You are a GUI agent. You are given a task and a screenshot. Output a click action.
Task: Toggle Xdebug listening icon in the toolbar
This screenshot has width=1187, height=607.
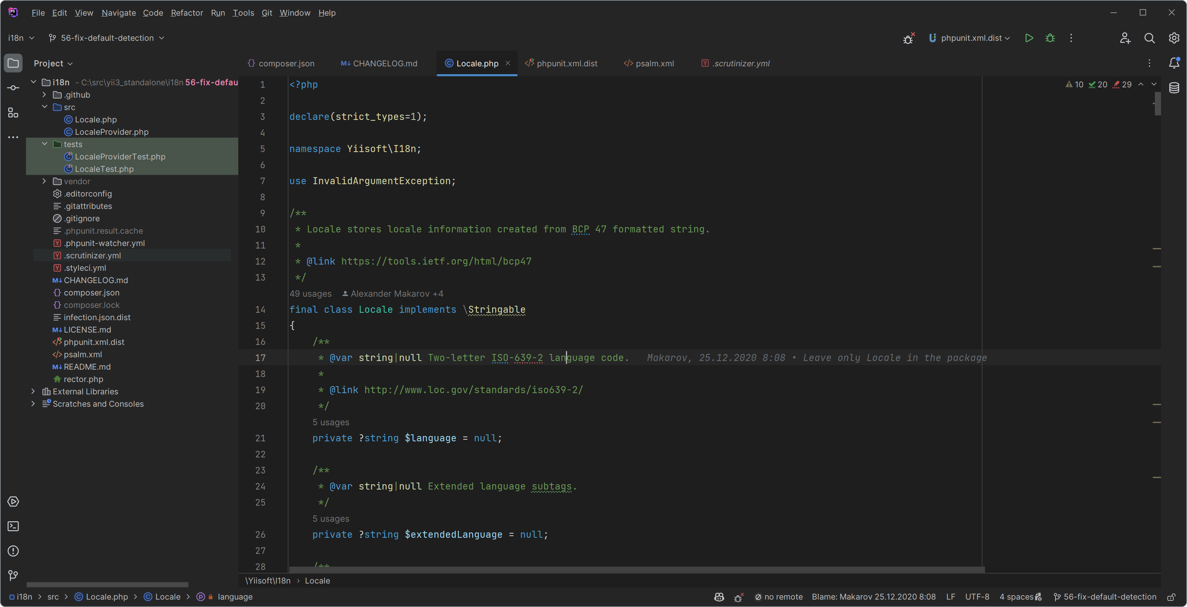(x=908, y=38)
